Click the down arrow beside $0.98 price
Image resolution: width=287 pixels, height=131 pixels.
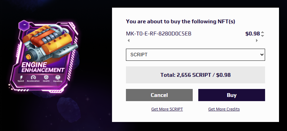262,36
